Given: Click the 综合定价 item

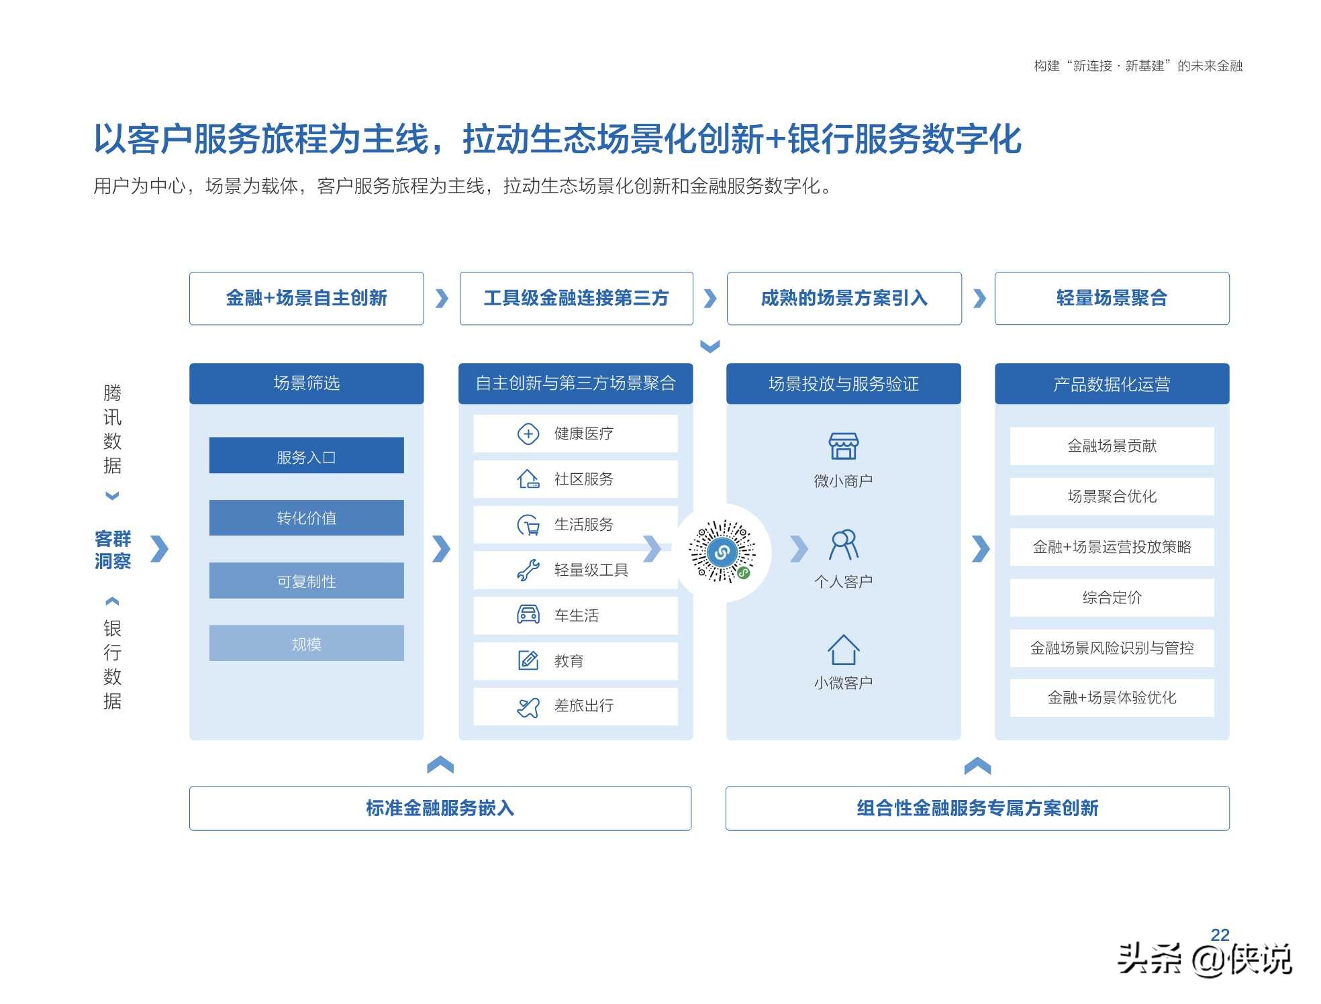Looking at the screenshot, I should pos(1112,597).
